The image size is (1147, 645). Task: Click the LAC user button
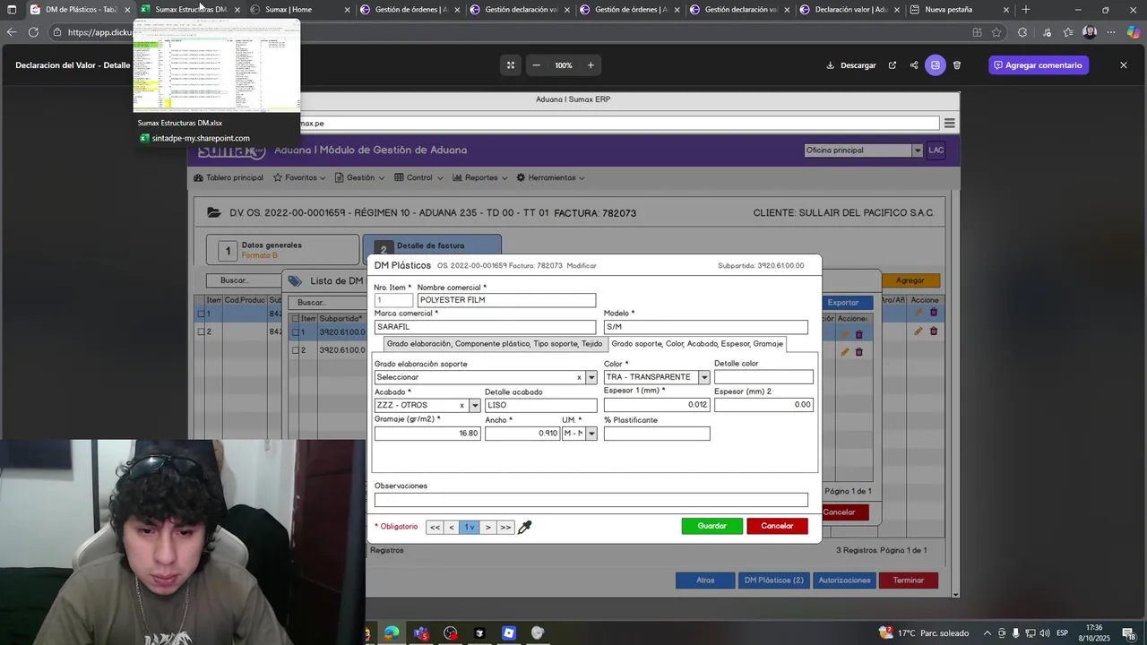coord(936,150)
